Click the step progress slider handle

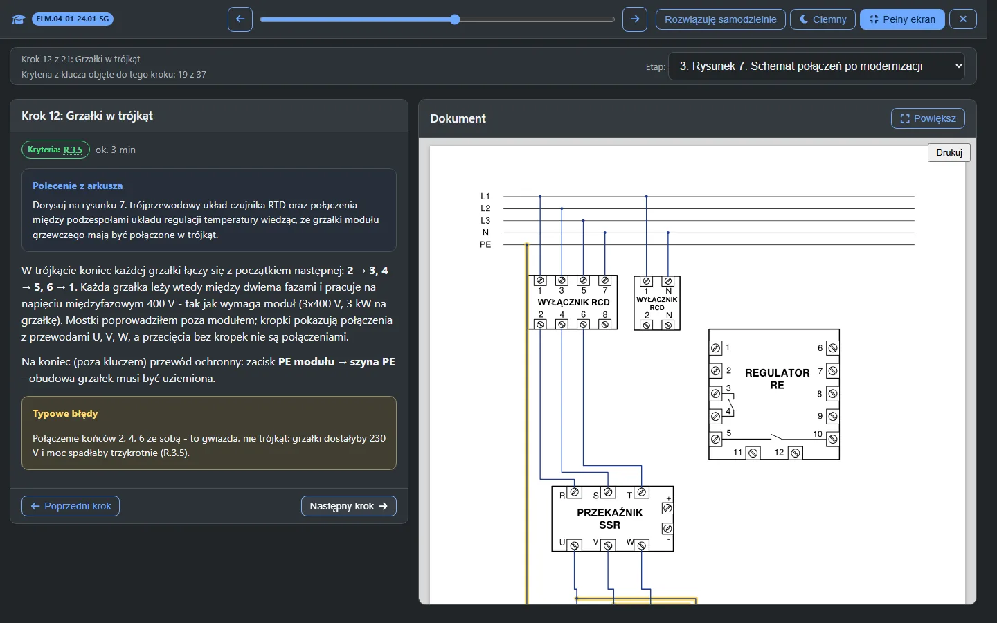pos(455,19)
